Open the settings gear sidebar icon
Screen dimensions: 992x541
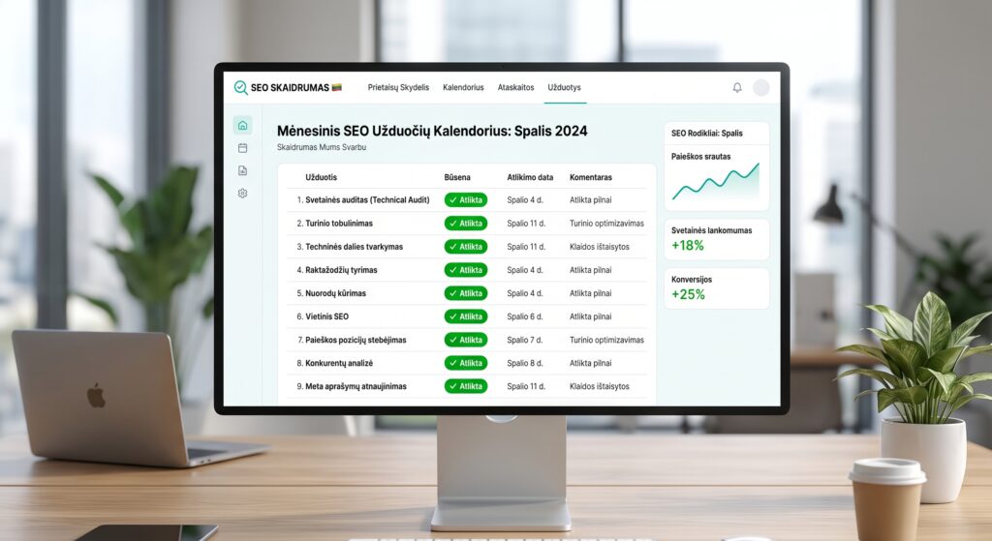tap(242, 194)
